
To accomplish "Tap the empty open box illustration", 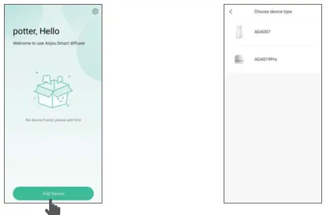I will click(53, 91).
